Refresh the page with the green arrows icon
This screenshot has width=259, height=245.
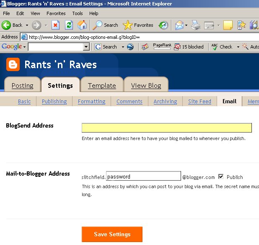click(69, 25)
